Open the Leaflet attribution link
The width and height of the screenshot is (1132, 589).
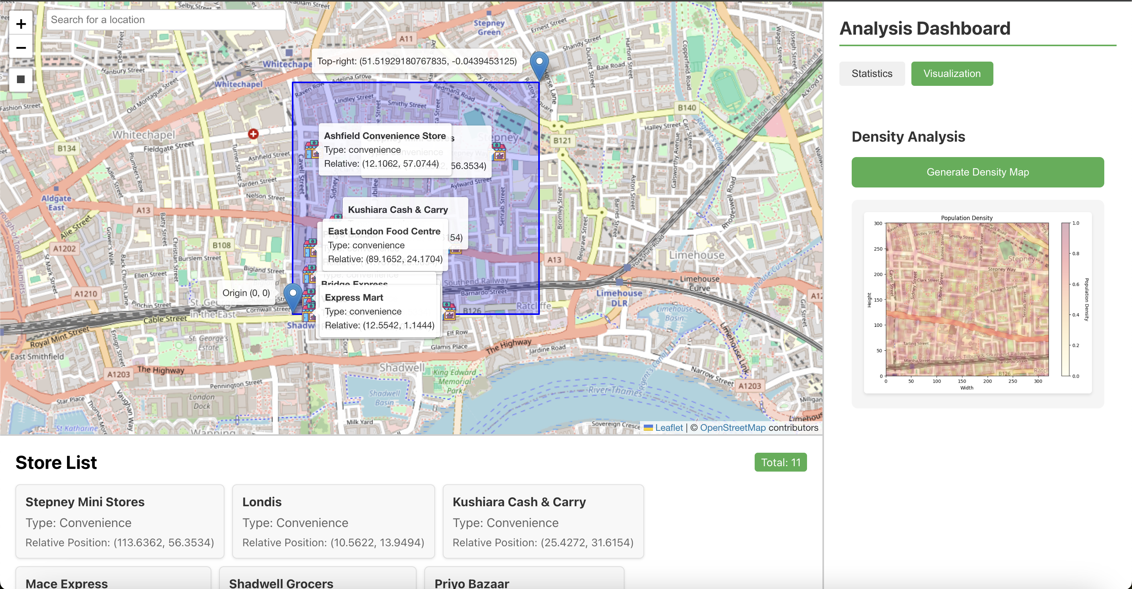[668, 428]
